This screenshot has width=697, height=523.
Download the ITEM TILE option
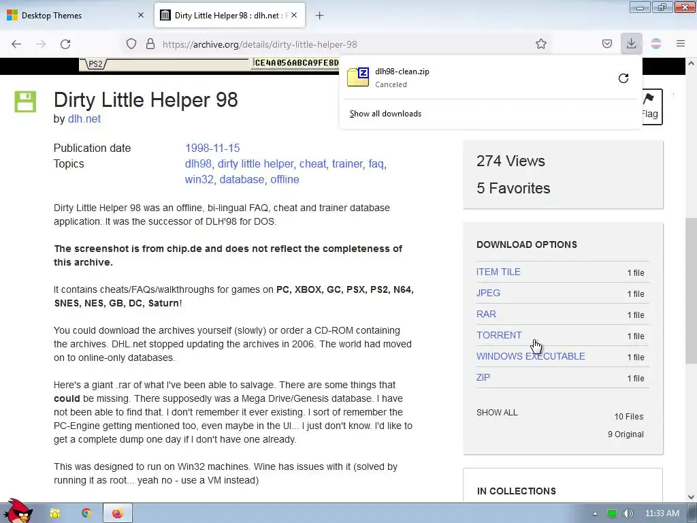coord(498,272)
